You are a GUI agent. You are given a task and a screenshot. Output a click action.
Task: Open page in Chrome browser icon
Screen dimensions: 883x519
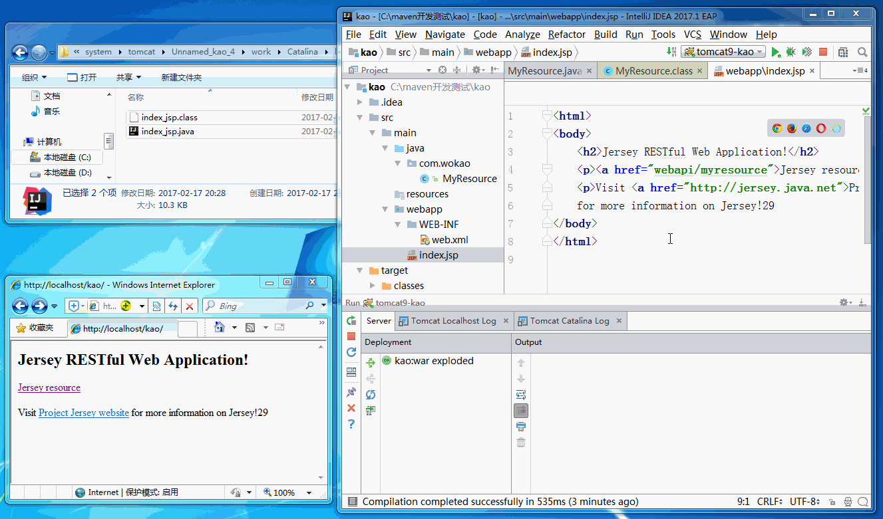click(777, 128)
